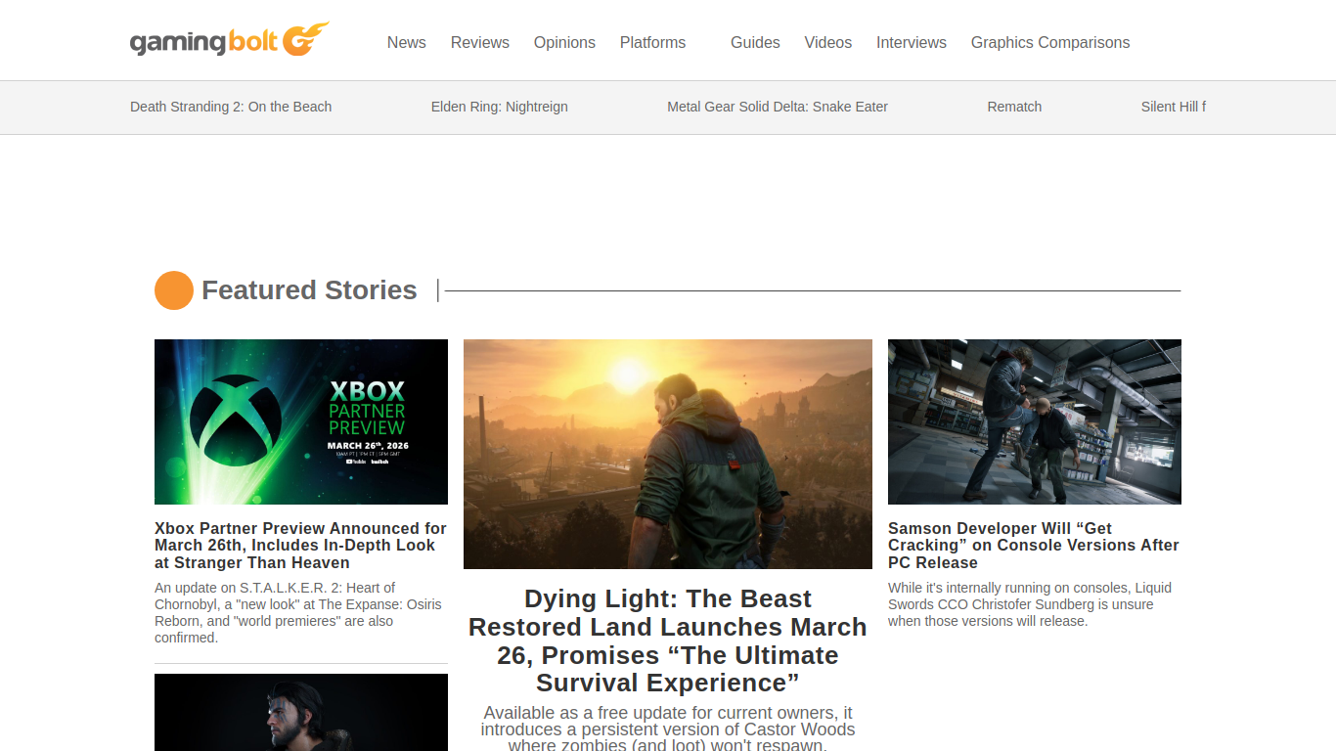Read Dying Light: The Beast Restored Land headline
Viewport: 1336px width, 751px height.
pyautogui.click(x=668, y=641)
